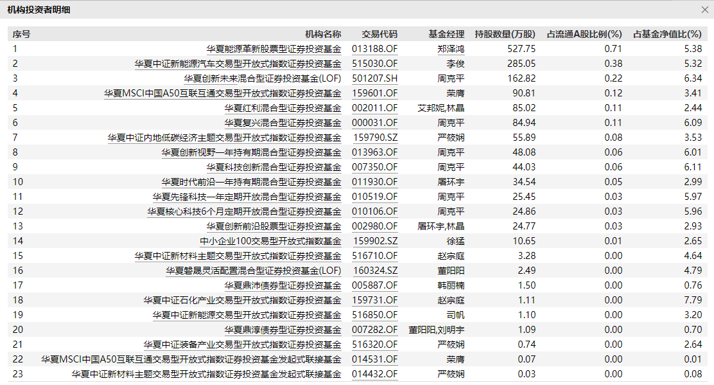This screenshot has height=385, width=714.
Task: Click trading code 159731.OF
Action: point(375,300)
